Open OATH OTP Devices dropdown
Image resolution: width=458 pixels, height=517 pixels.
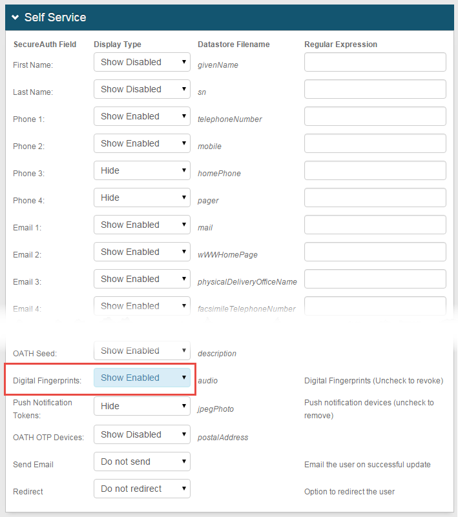tap(142, 435)
